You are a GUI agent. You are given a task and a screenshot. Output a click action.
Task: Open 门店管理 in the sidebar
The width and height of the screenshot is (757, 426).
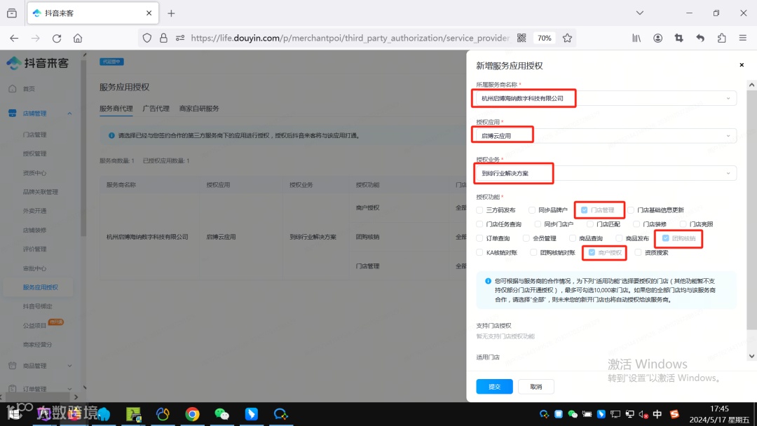click(35, 135)
